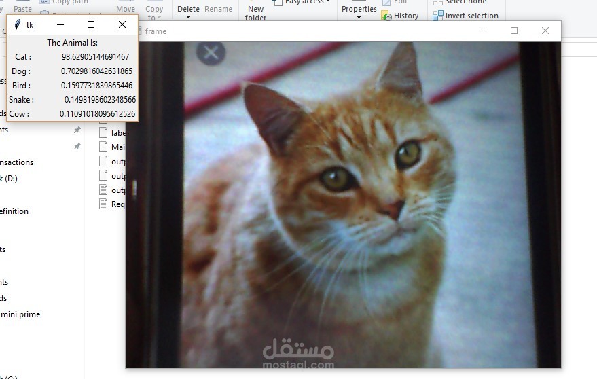The height and width of the screenshot is (379, 597).
Task: Click Select none in the ribbon
Action: [x=460, y=2]
